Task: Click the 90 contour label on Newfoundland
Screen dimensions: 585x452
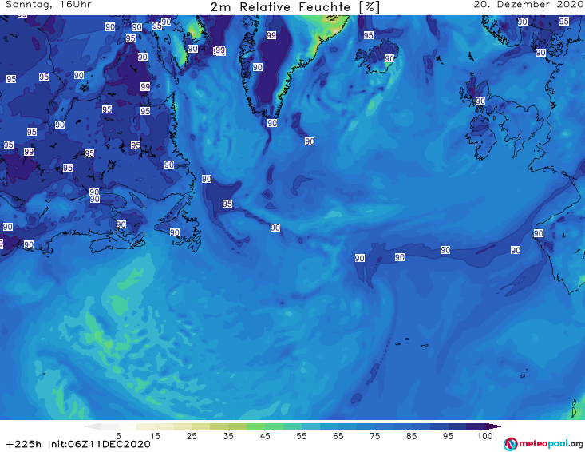Action: click(175, 232)
